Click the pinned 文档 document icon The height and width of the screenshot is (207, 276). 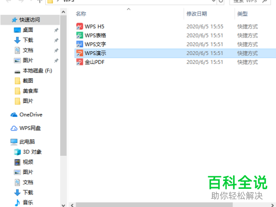[17, 50]
